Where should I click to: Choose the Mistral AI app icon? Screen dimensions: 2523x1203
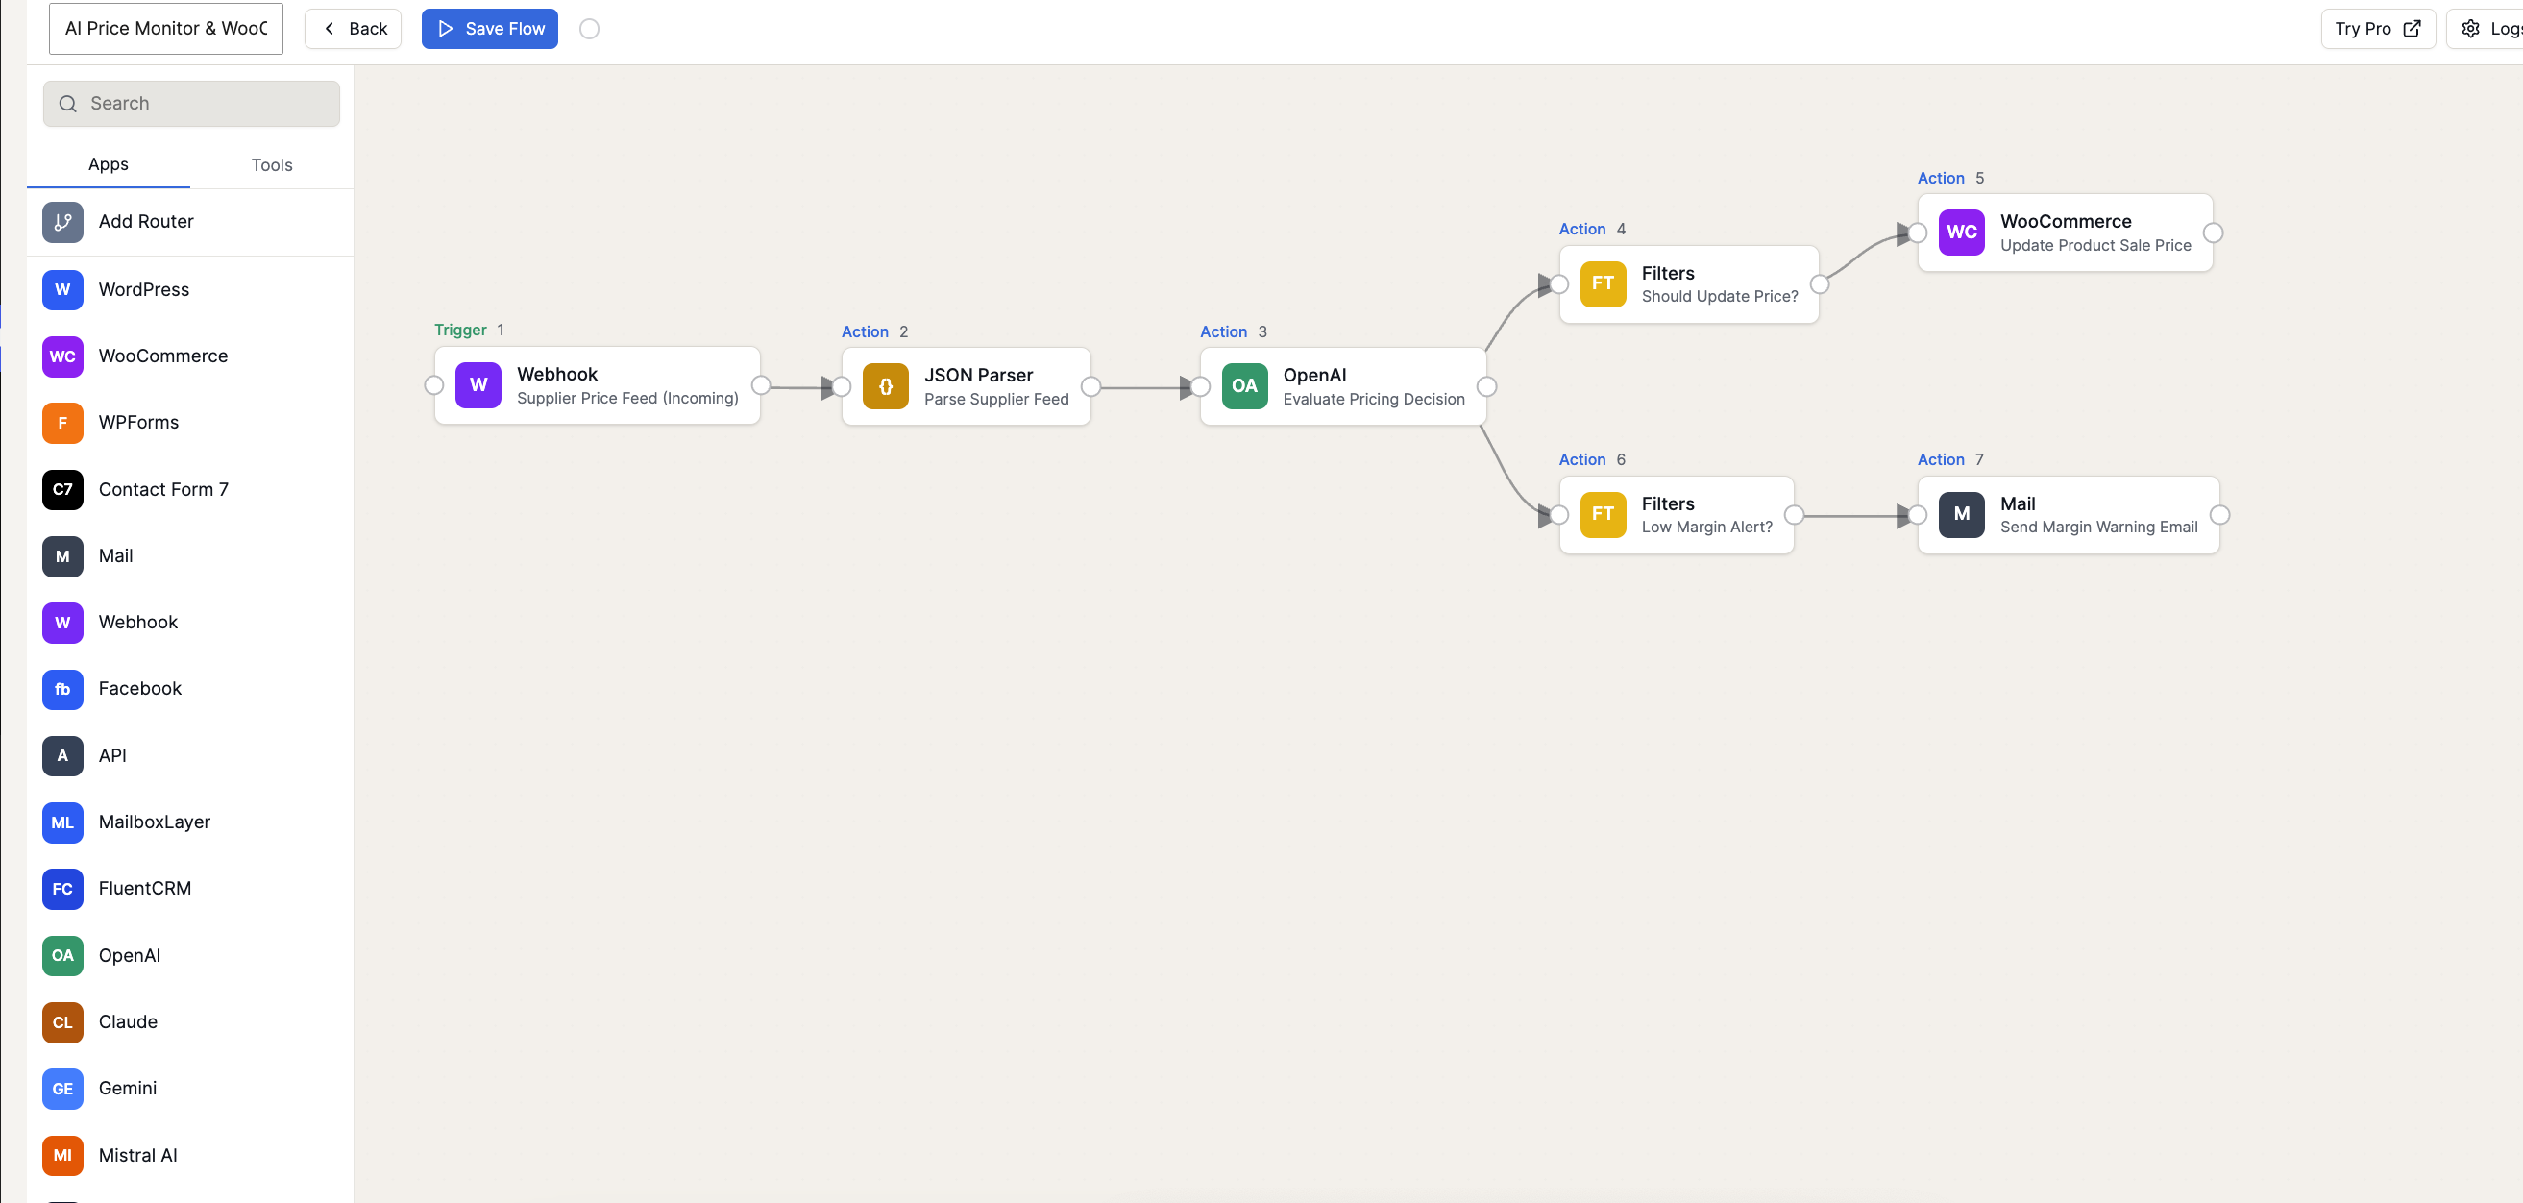point(62,1156)
